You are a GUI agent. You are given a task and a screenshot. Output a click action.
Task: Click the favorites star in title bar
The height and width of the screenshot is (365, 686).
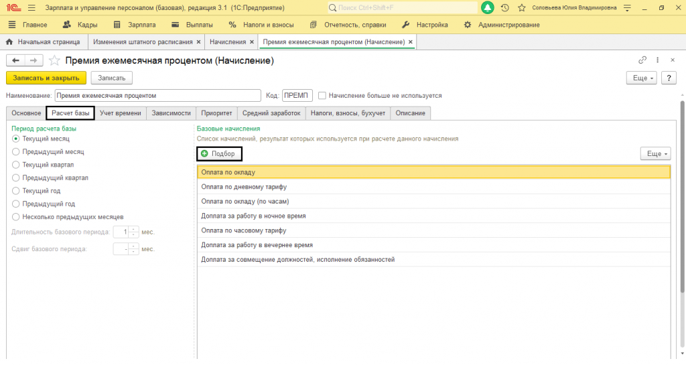click(521, 8)
